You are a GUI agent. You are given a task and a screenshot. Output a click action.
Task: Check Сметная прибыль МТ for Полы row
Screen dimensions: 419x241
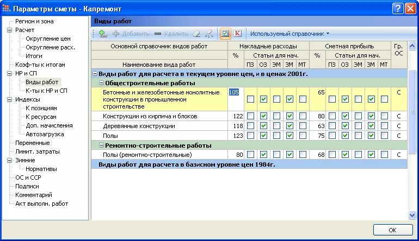tap(384, 136)
